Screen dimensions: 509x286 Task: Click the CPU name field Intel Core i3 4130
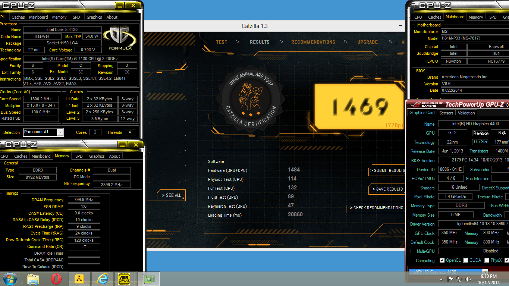62,30
